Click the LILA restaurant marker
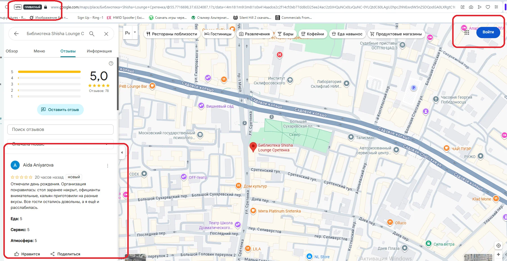 [x=248, y=248]
